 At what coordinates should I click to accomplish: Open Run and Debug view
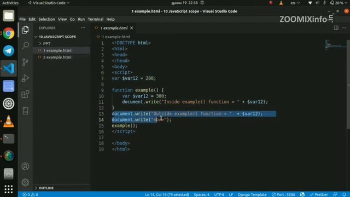pyautogui.click(x=25, y=78)
